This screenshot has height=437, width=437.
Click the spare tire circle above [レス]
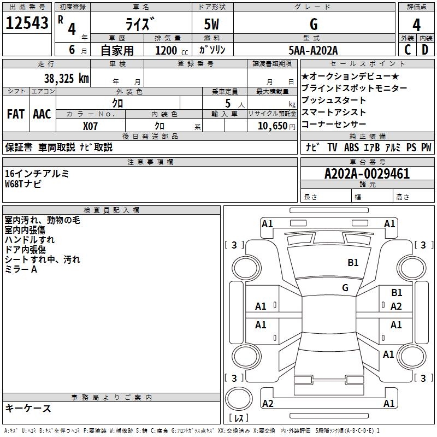pos(239,399)
